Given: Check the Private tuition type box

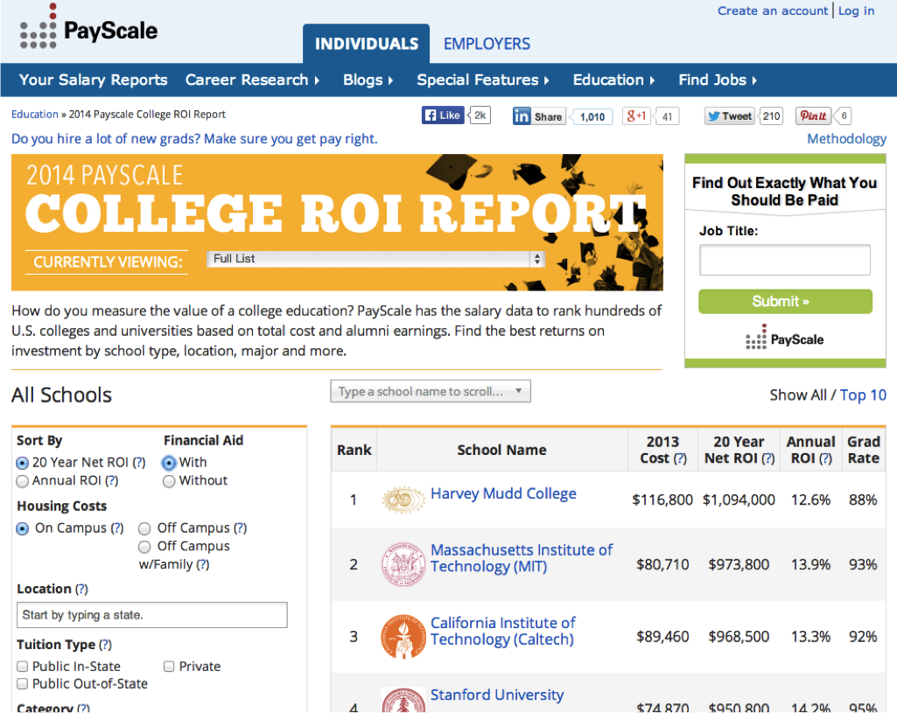Looking at the screenshot, I should 170,667.
